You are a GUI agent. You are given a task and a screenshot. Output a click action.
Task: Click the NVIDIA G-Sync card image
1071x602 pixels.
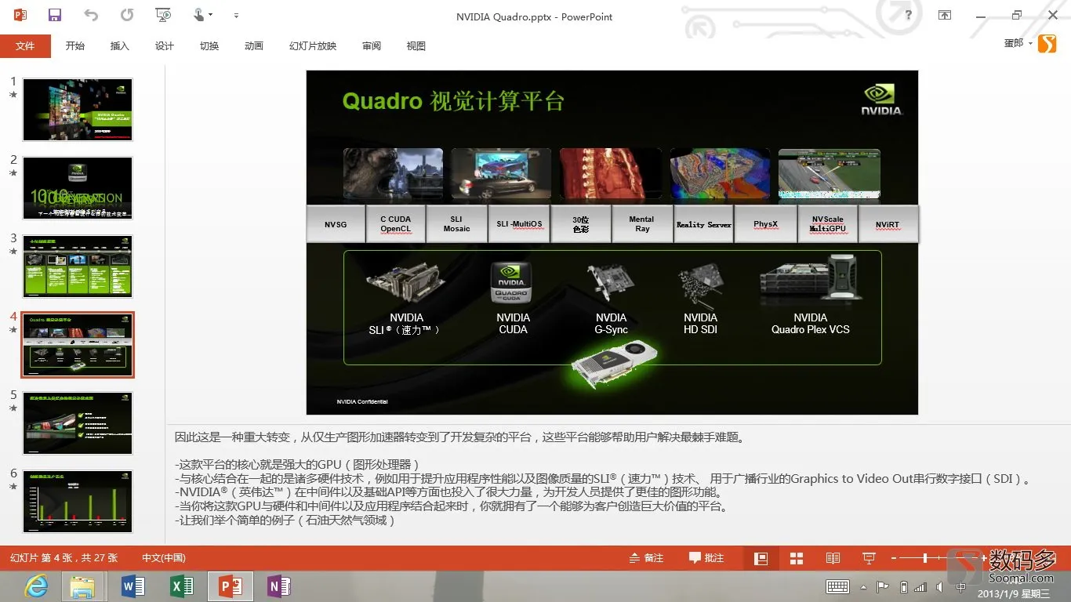[x=611, y=284]
